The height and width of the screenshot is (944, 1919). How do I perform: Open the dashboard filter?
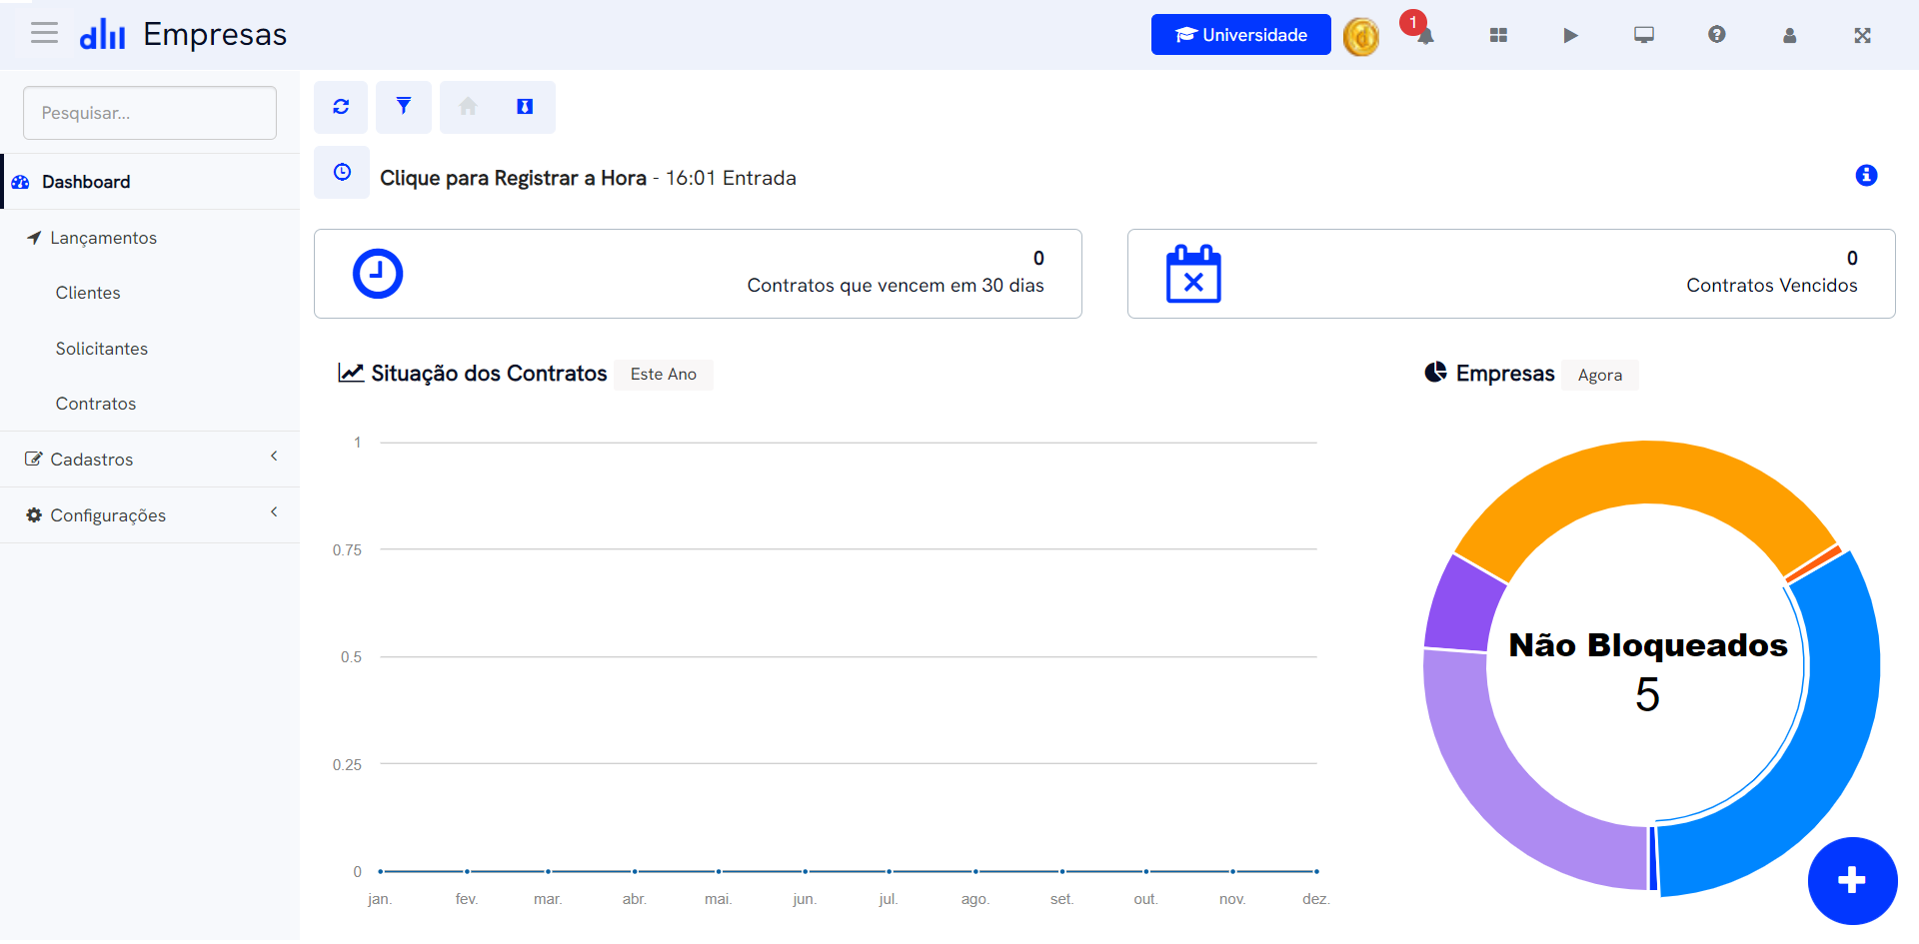point(404,107)
